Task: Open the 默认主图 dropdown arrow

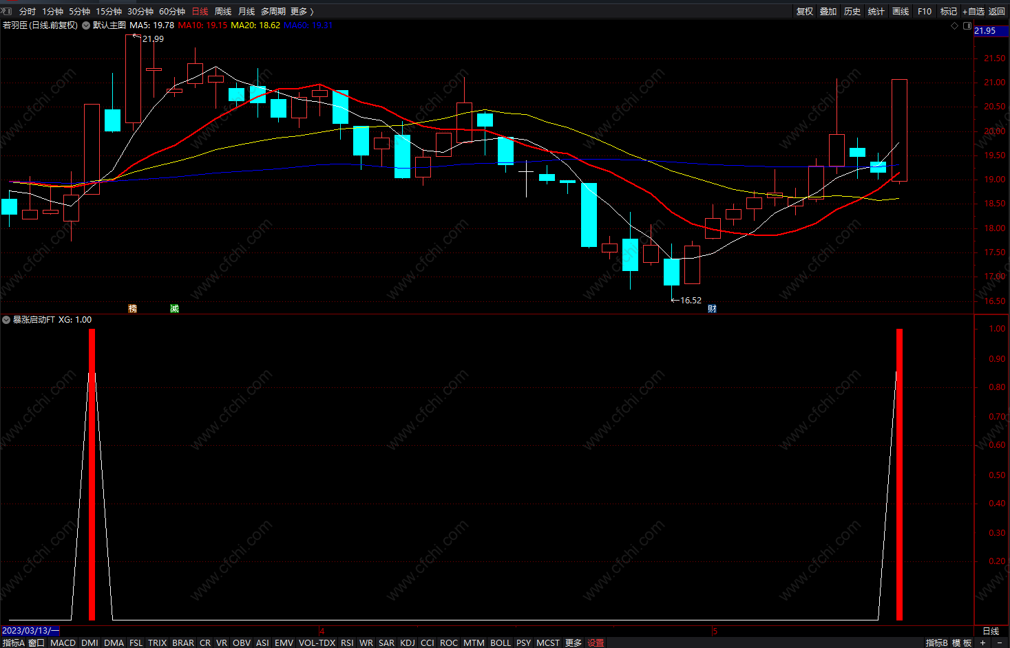Action: click(86, 25)
